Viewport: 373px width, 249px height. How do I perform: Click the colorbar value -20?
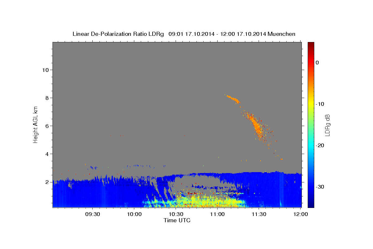(320, 145)
